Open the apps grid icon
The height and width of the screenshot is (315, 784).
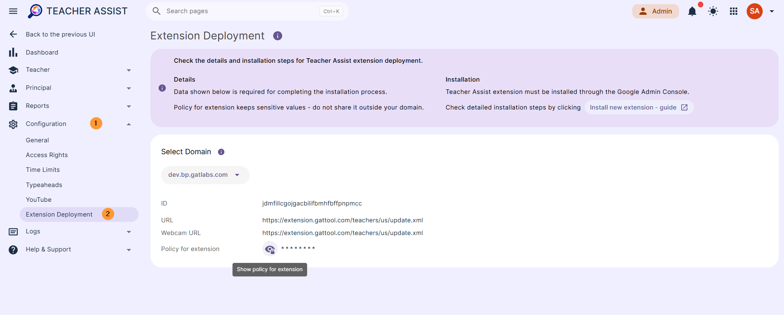734,11
